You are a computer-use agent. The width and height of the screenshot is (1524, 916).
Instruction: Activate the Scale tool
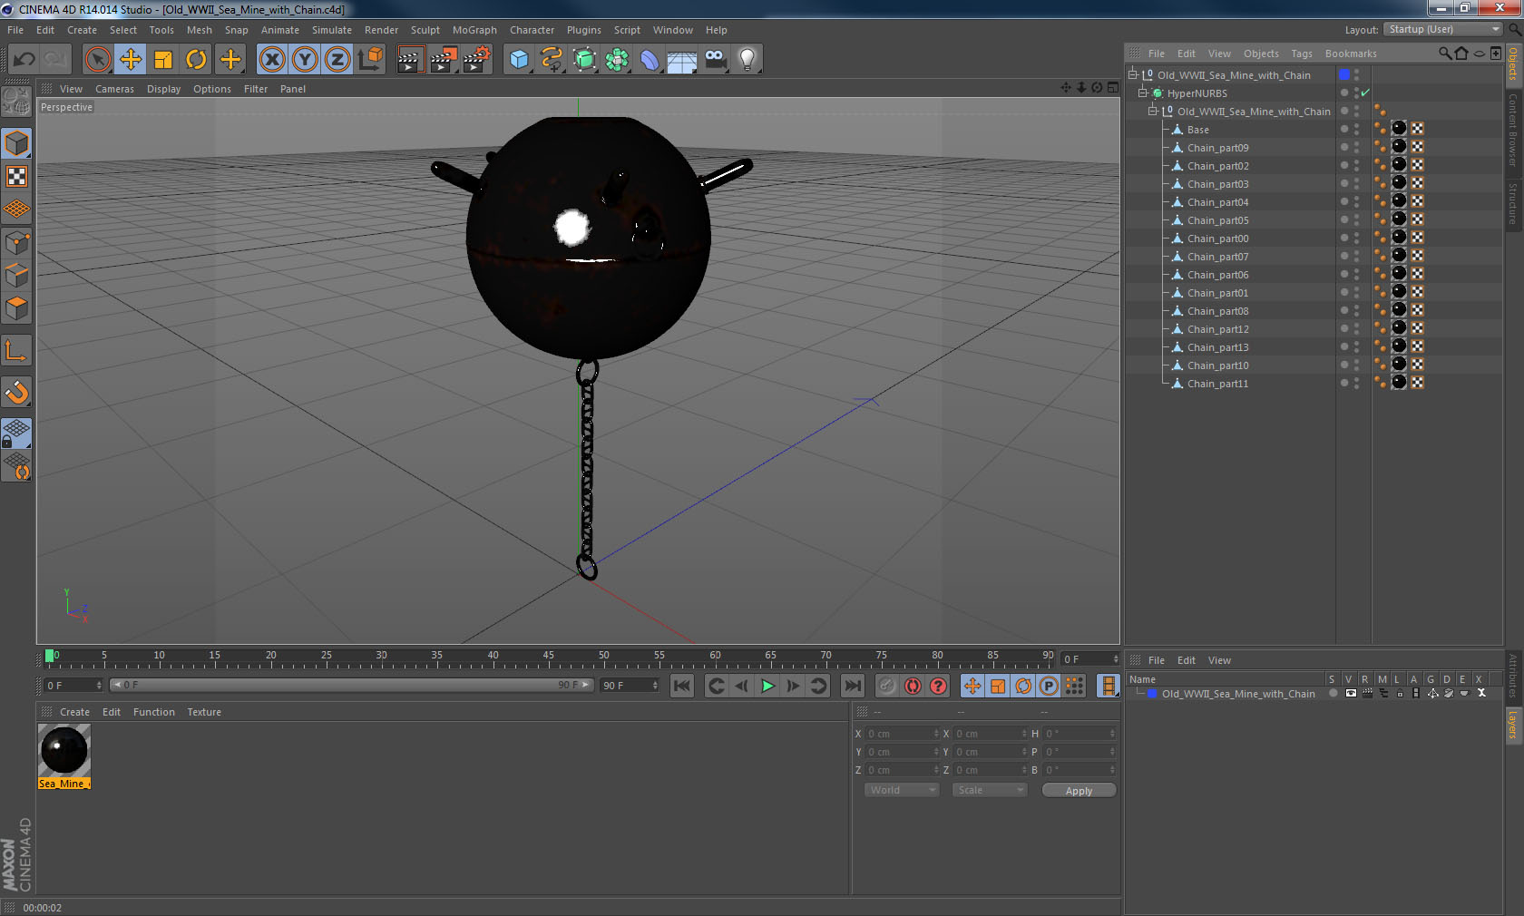163,60
